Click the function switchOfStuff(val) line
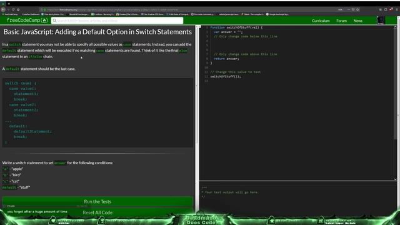400x225 pixels. pos(236,27)
